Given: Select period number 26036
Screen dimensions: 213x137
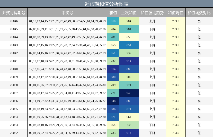Looking at the screenshot, I should pos(14,101).
